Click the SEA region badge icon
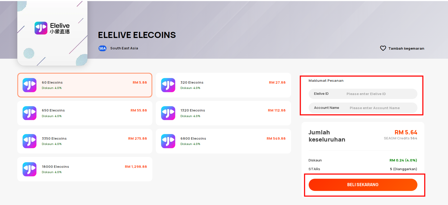Image resolution: width=448 pixels, height=205 pixels. pyautogui.click(x=102, y=48)
